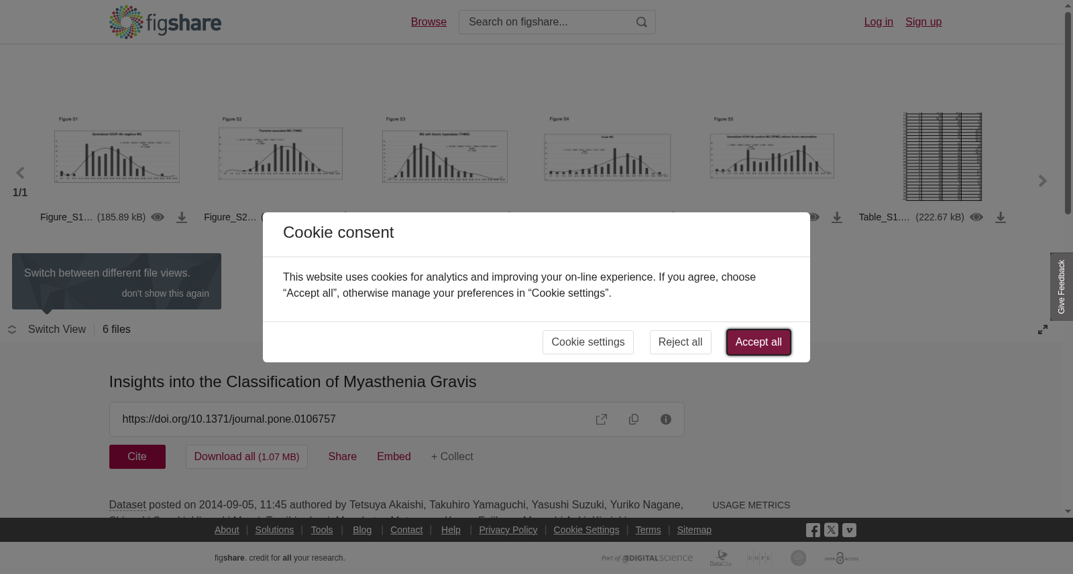This screenshot has width=1073, height=574.
Task: Open the Figure S5 thumbnail
Action: pos(772,155)
